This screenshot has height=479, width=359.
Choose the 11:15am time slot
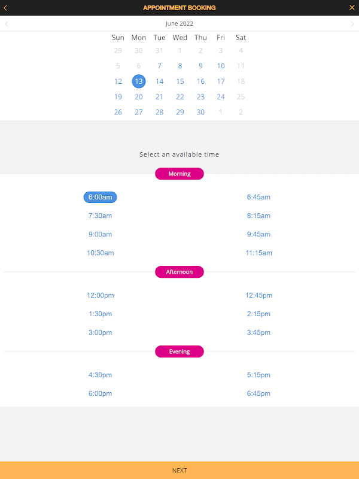258,253
